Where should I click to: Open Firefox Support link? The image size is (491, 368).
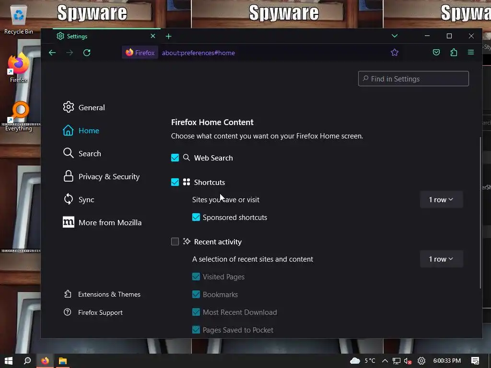coord(93,312)
